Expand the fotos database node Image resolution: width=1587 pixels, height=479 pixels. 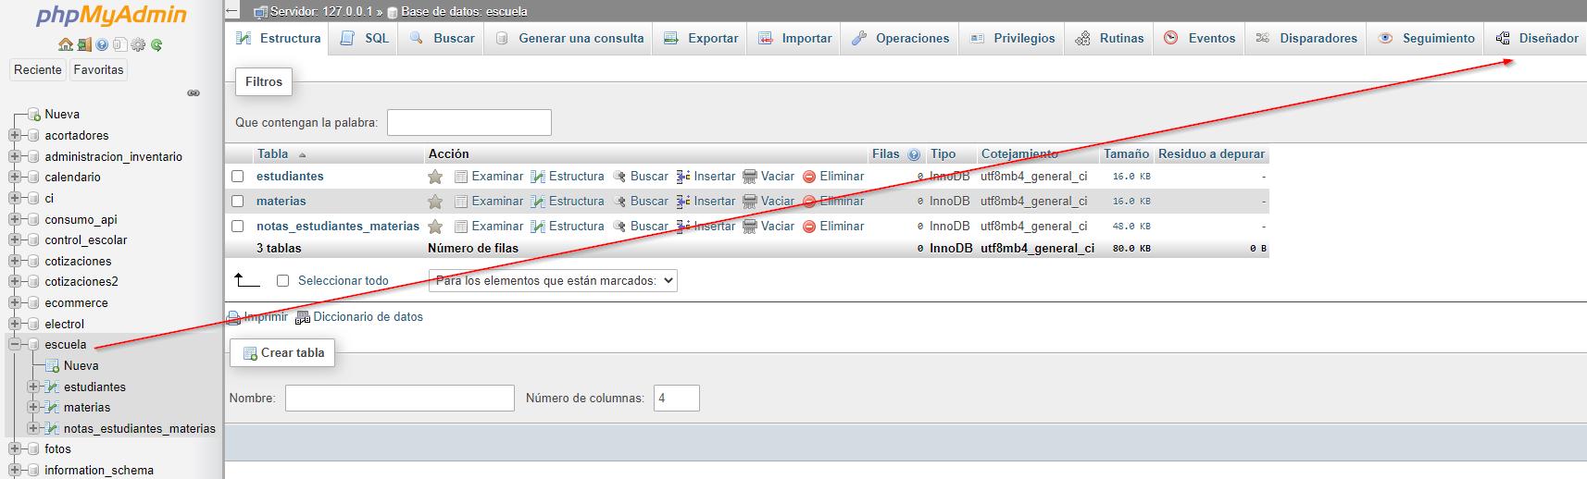coord(15,449)
